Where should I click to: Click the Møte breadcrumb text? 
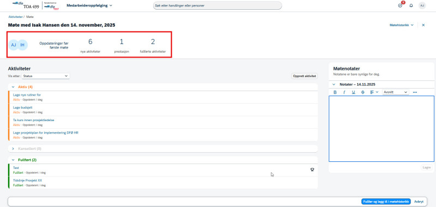pyautogui.click(x=30, y=17)
